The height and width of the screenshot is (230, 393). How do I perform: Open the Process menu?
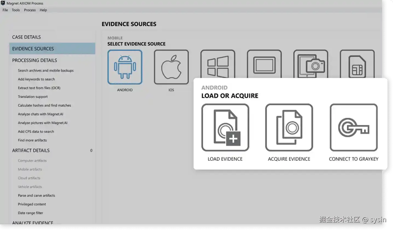pos(30,10)
